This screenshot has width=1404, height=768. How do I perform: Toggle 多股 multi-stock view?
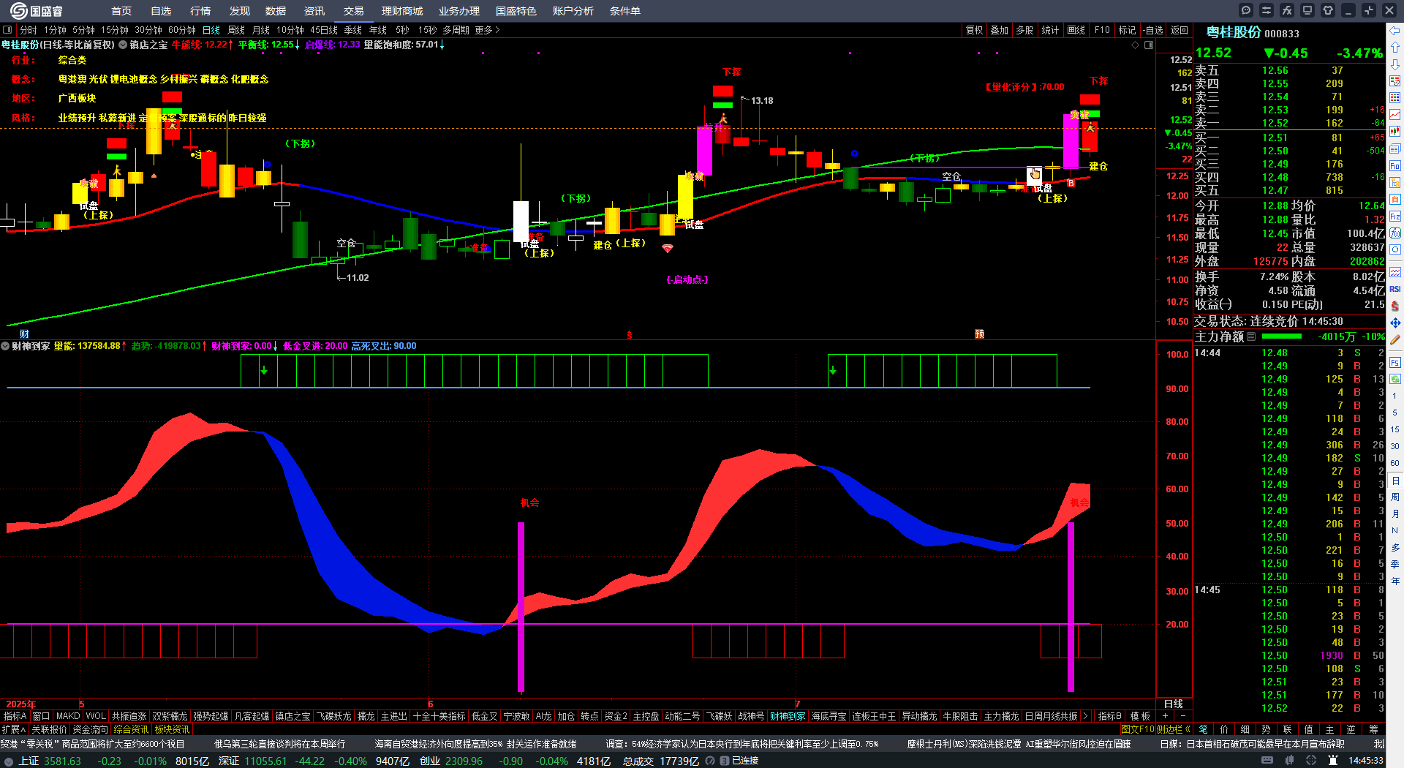[x=1024, y=30]
